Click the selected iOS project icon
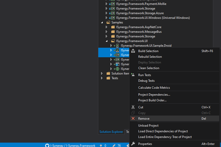 118,50
